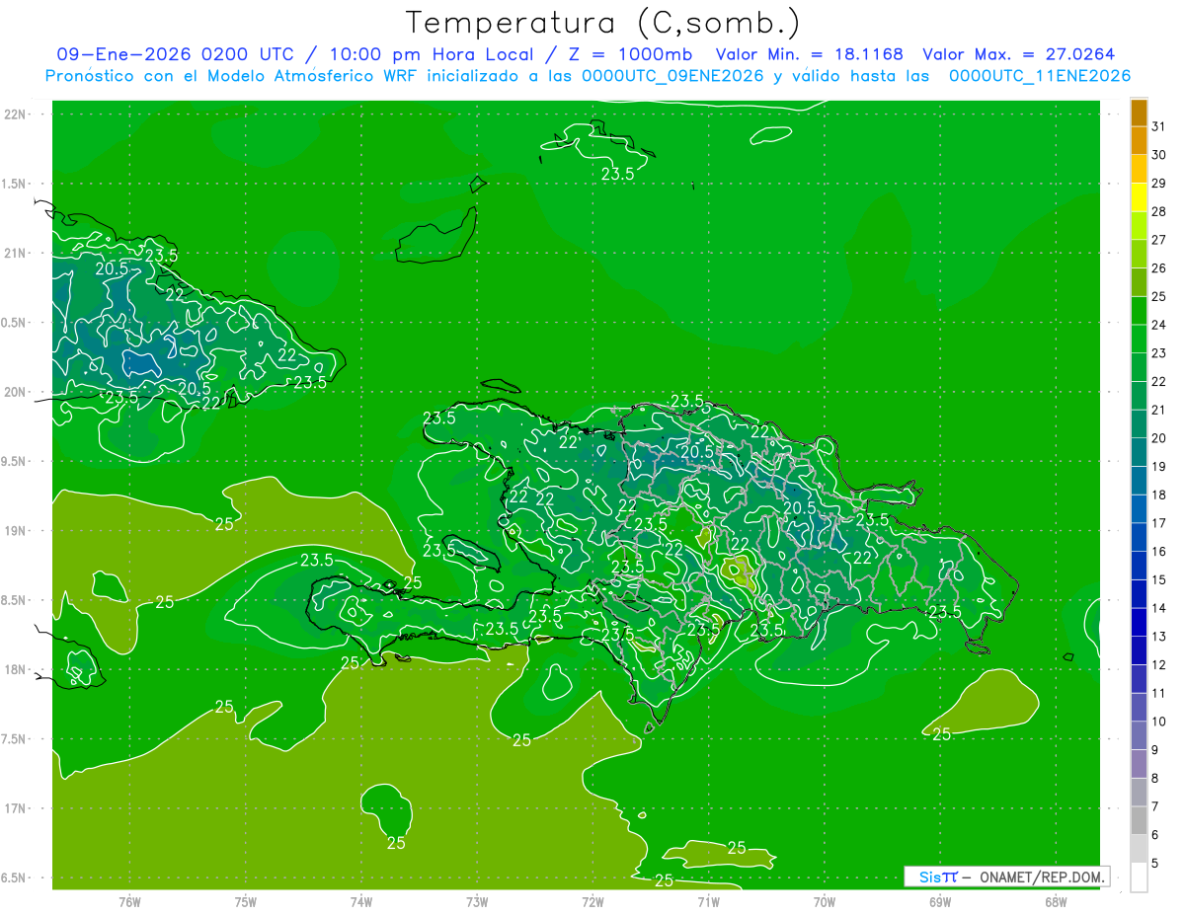Click the color bar label "13"
1185x915 pixels.
coord(1159,637)
